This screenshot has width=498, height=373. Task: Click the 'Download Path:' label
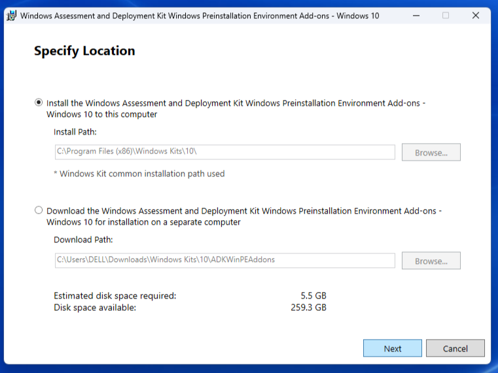point(83,240)
